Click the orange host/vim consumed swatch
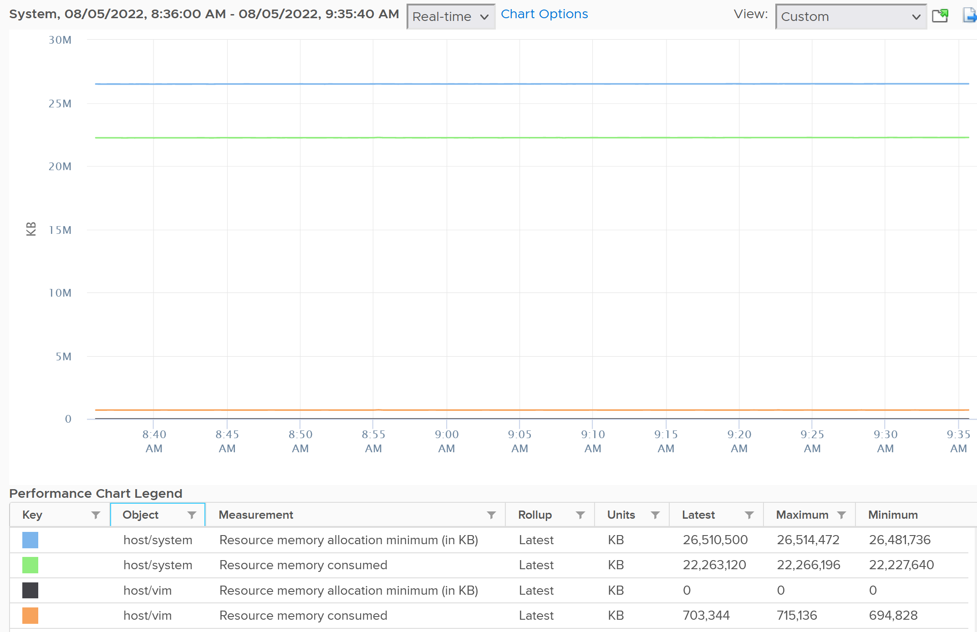Viewport: 977px width, 632px height. [30, 616]
